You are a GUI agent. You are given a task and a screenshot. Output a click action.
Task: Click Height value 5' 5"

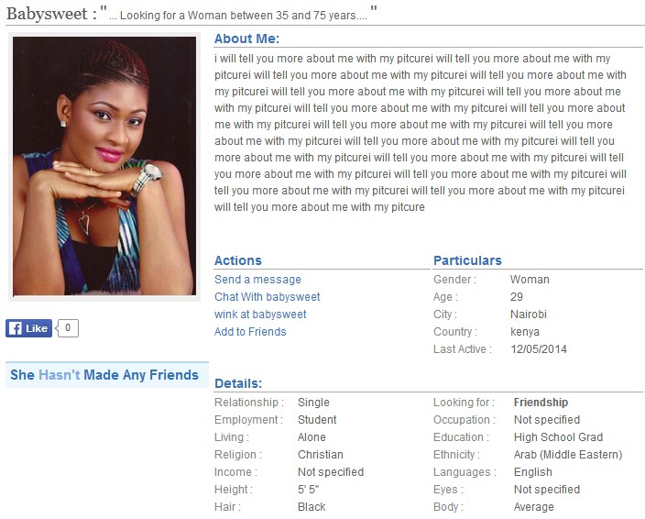pos(309,490)
